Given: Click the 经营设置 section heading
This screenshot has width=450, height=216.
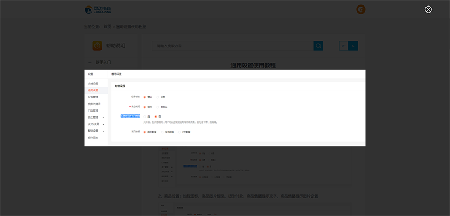Looking at the screenshot, I should coord(120,86).
